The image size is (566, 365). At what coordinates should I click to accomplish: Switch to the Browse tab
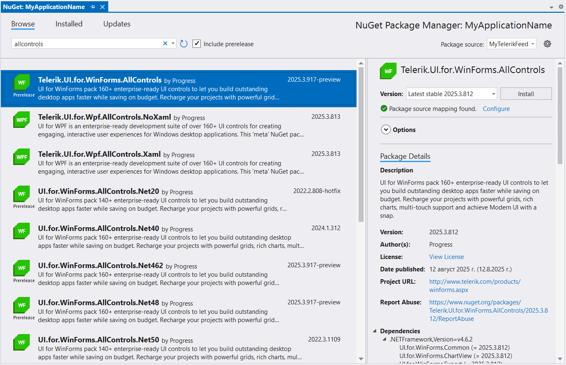click(x=23, y=24)
